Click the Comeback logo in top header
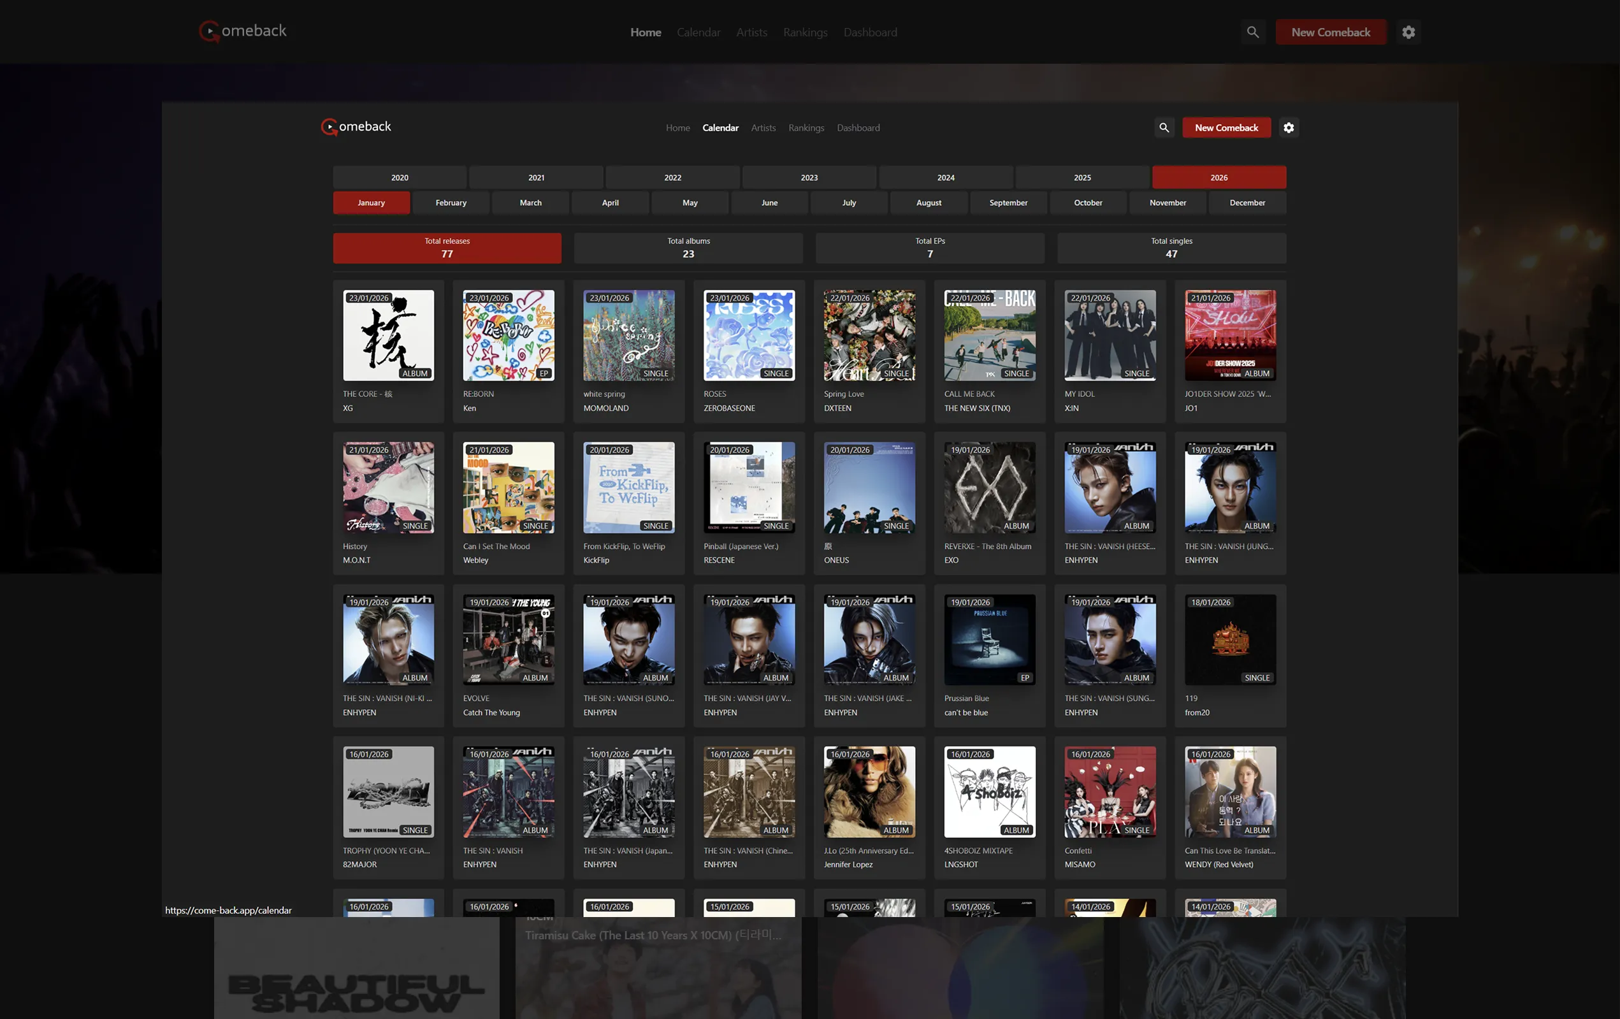The image size is (1620, 1019). (x=243, y=31)
